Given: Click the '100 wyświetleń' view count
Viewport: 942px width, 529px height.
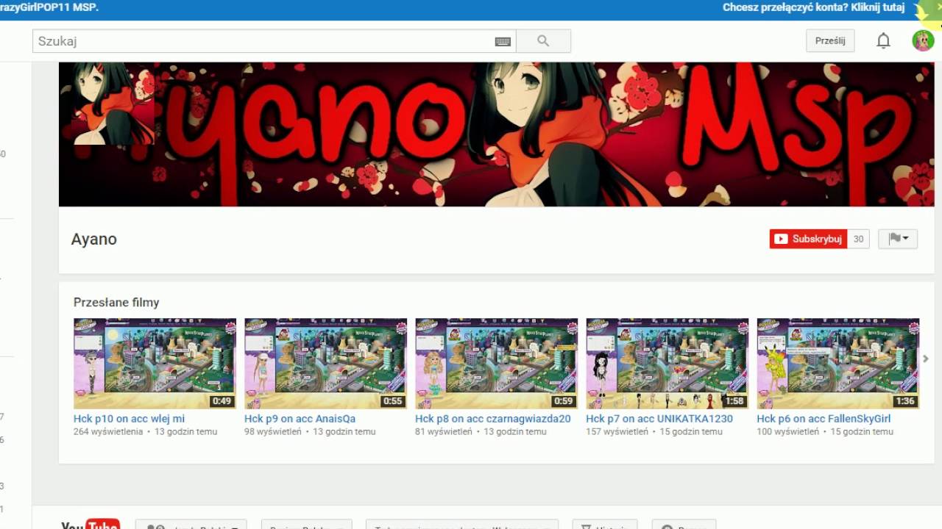Looking at the screenshot, I should (x=787, y=432).
